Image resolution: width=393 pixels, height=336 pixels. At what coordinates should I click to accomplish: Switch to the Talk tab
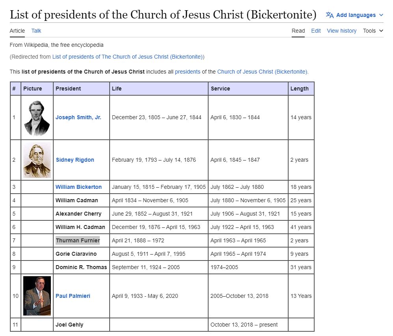[36, 31]
